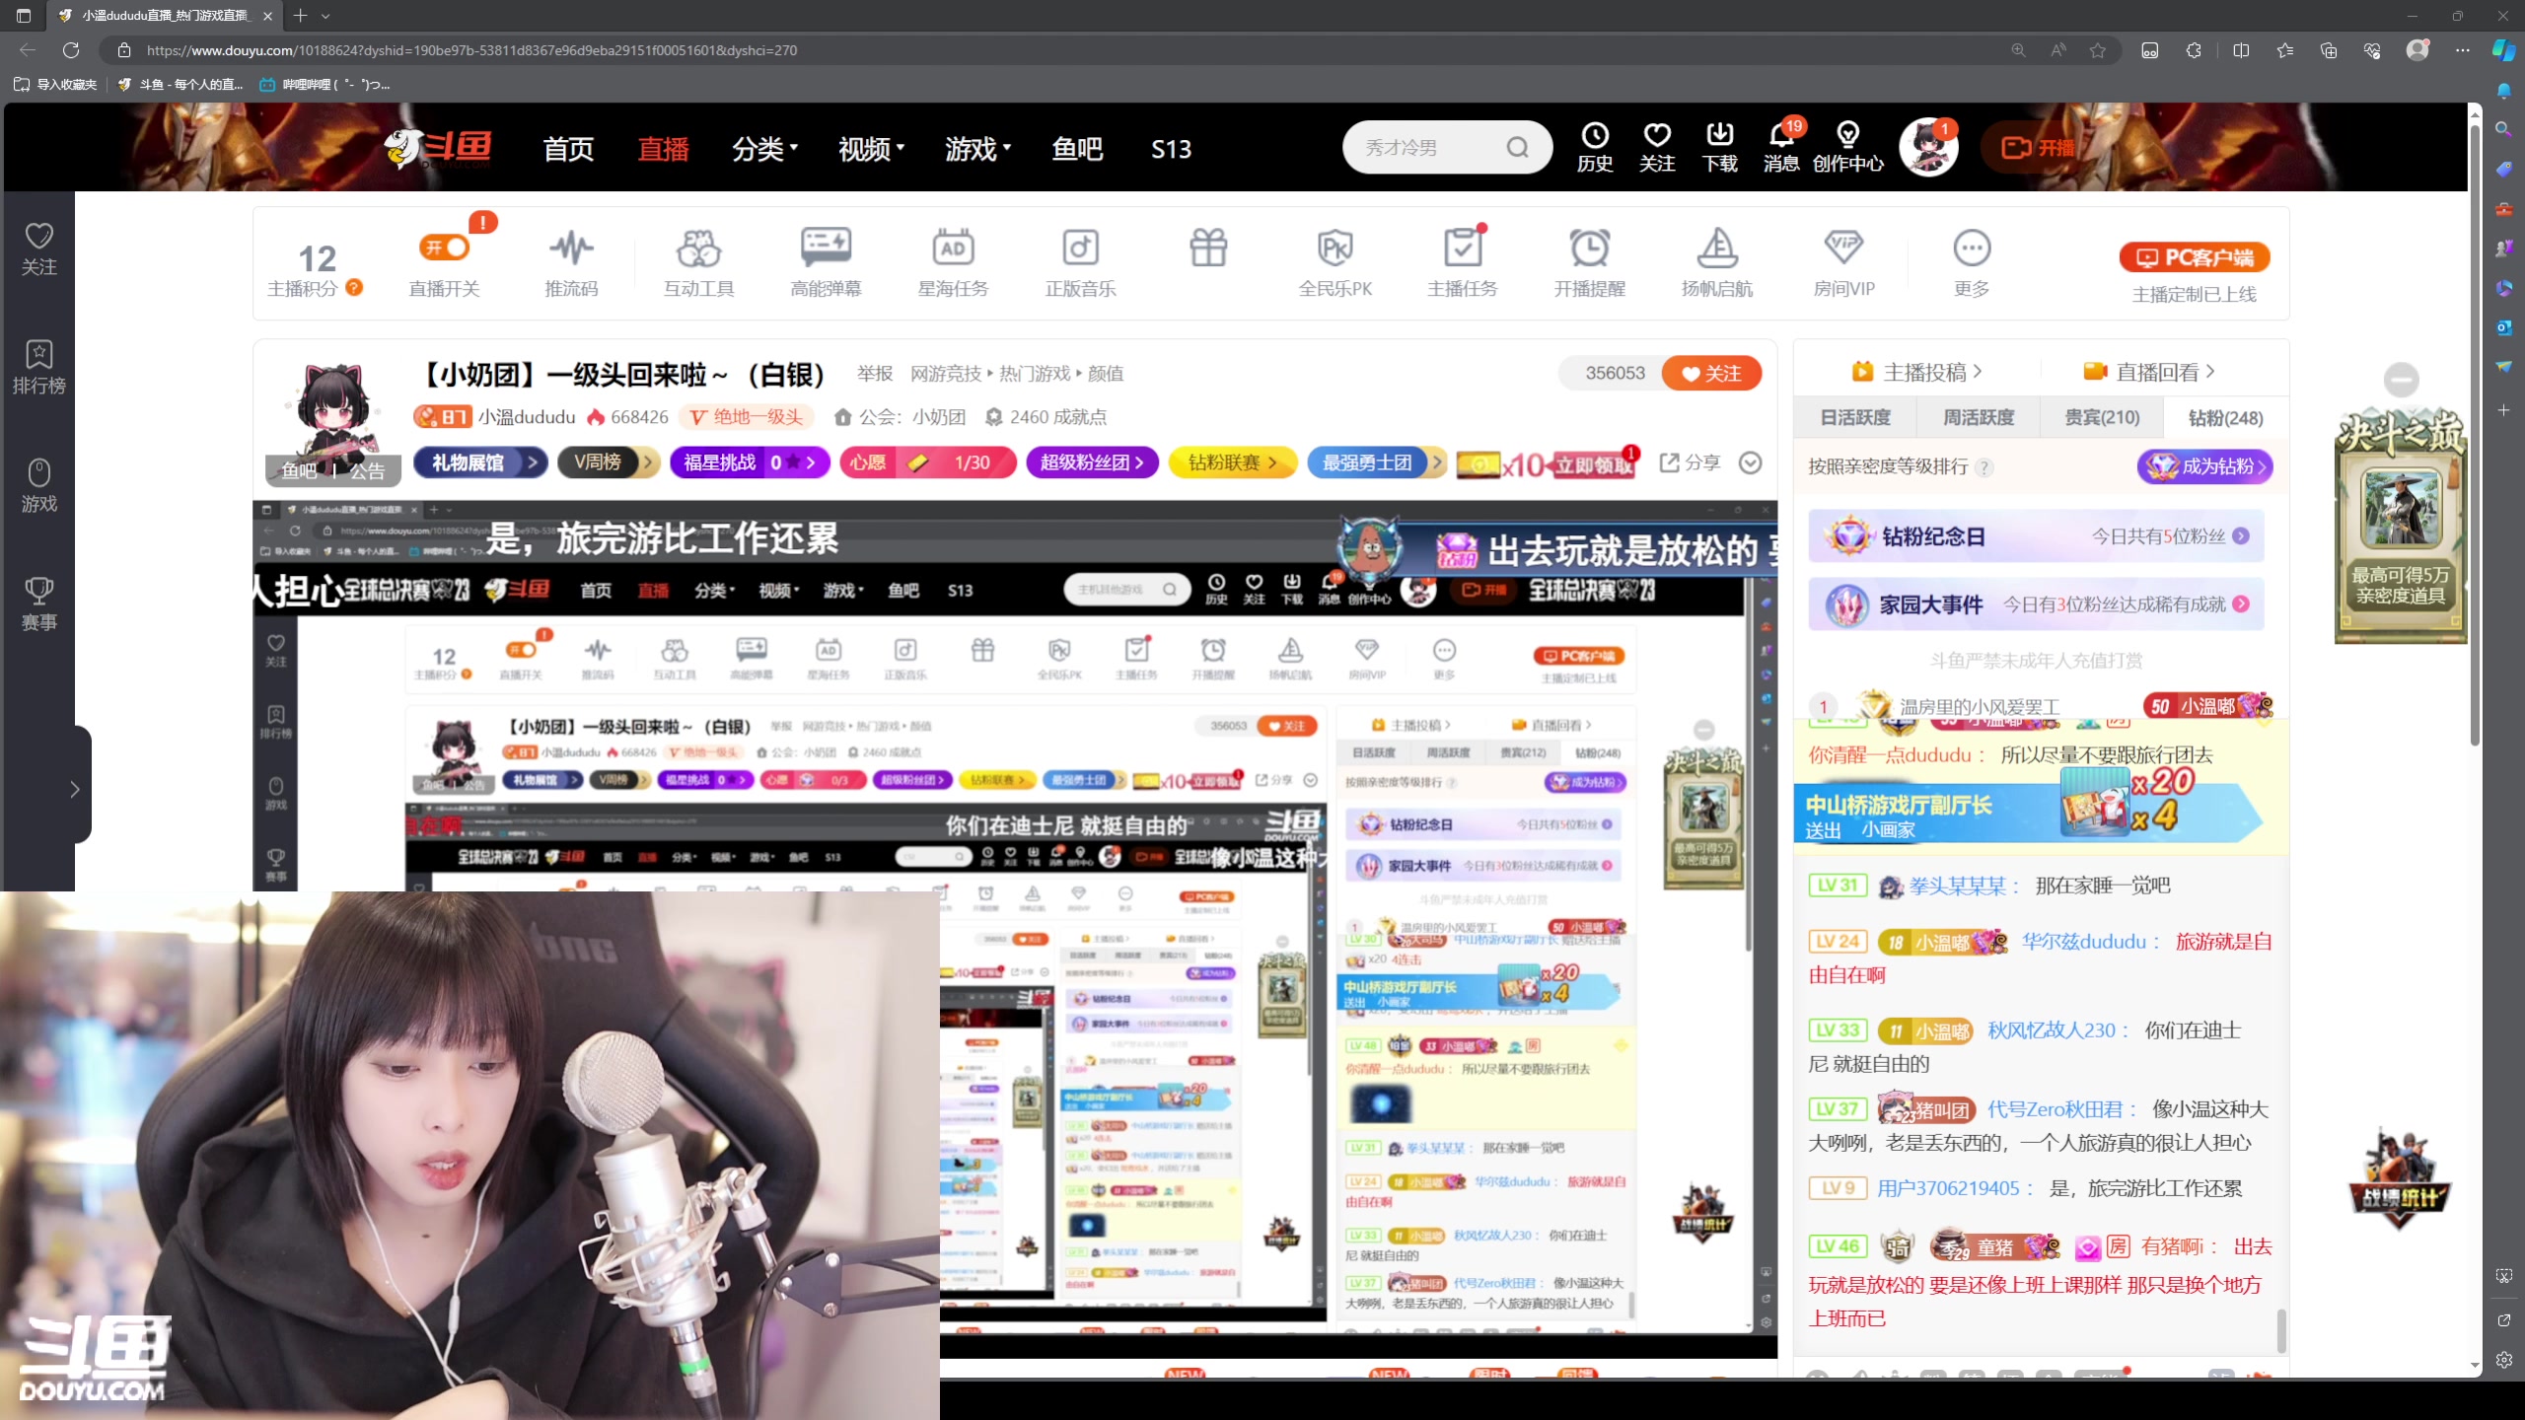Image resolution: width=2525 pixels, height=1420 pixels.
Task: Click the 举报 report link
Action: click(874, 374)
